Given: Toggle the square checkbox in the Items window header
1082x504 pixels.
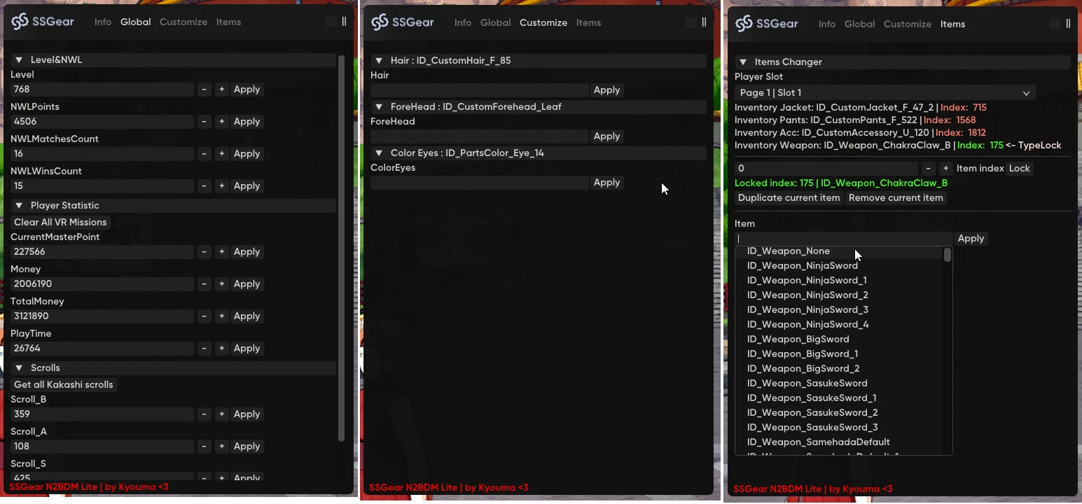Looking at the screenshot, I should [x=1055, y=24].
